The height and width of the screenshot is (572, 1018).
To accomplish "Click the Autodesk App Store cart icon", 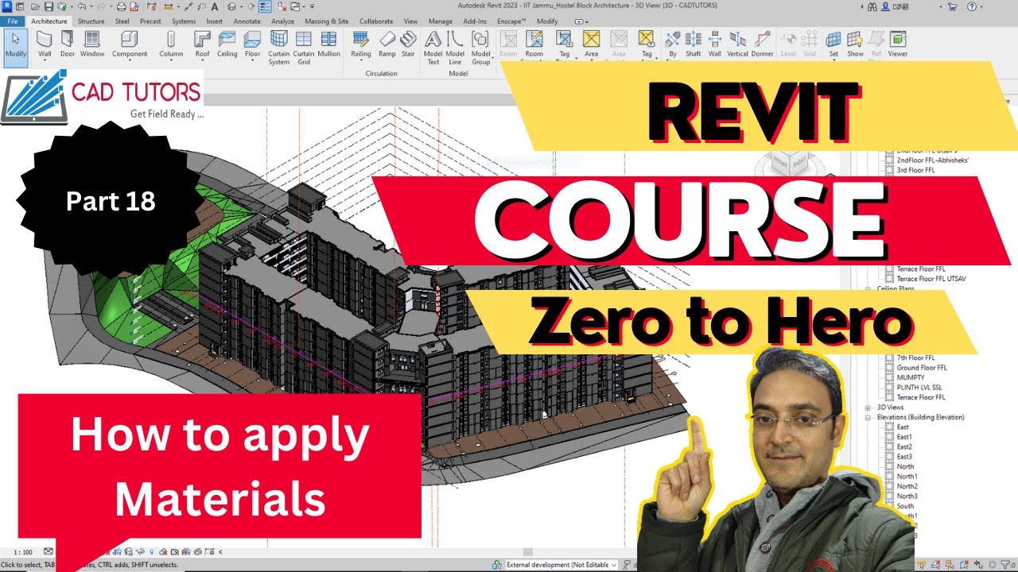I will [x=954, y=6].
